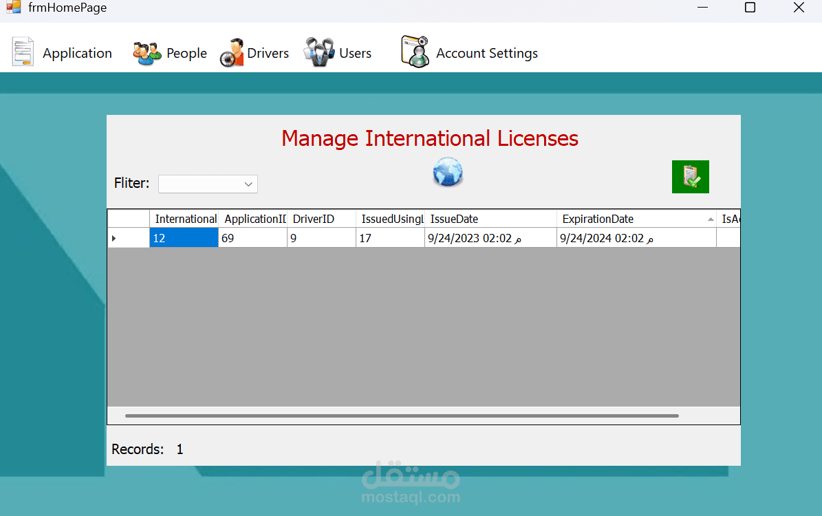Click the green add license button
The height and width of the screenshot is (516, 822).
click(691, 177)
